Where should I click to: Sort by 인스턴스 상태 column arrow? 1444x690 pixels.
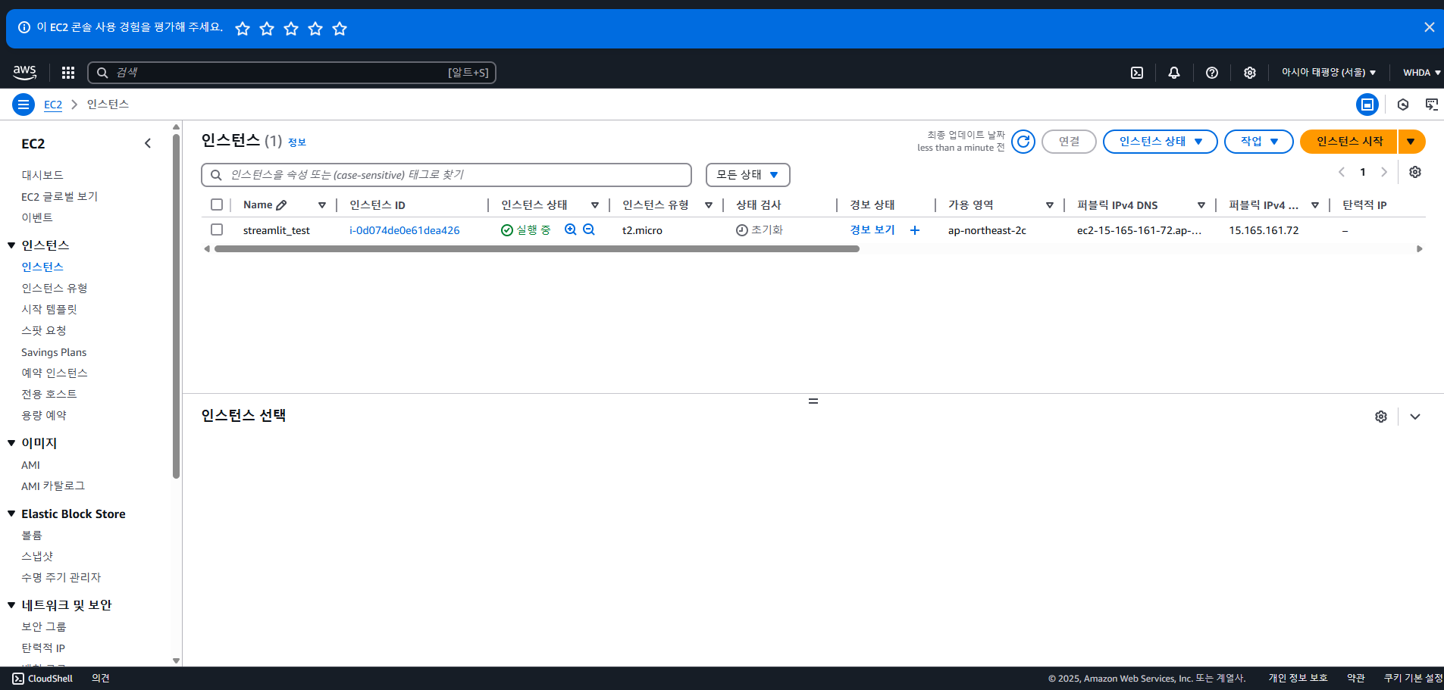point(595,205)
